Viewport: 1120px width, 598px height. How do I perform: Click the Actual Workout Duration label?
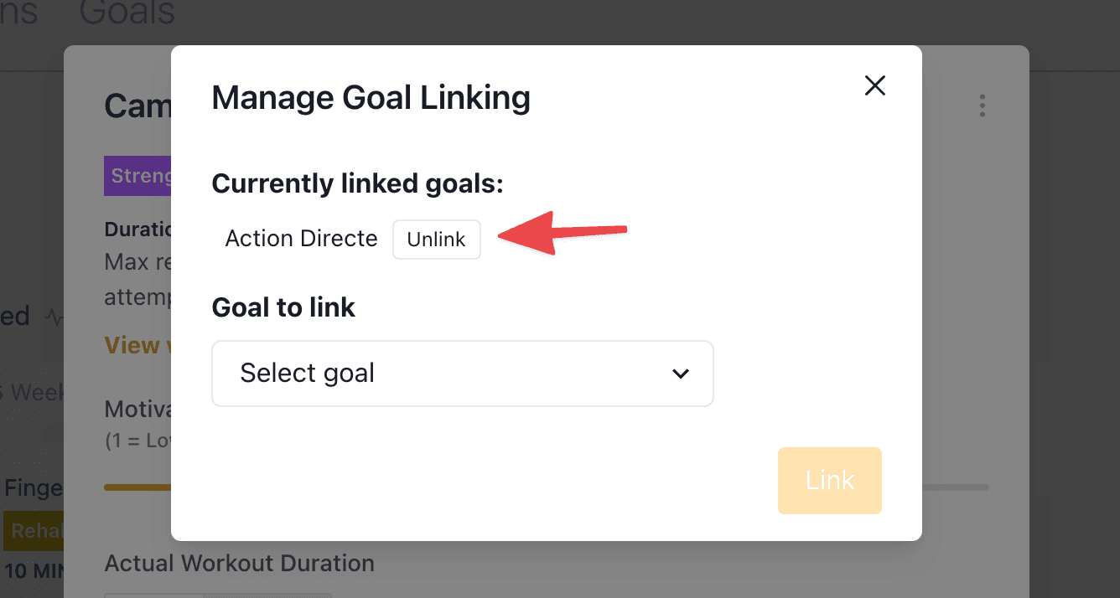point(239,564)
